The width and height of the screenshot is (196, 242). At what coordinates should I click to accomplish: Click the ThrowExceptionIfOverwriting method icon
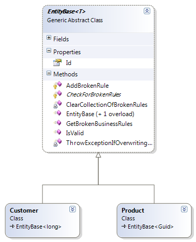point(57,142)
